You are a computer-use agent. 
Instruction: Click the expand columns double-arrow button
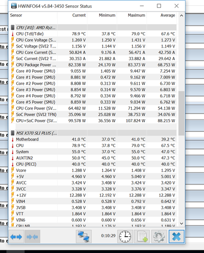tap(16, 237)
